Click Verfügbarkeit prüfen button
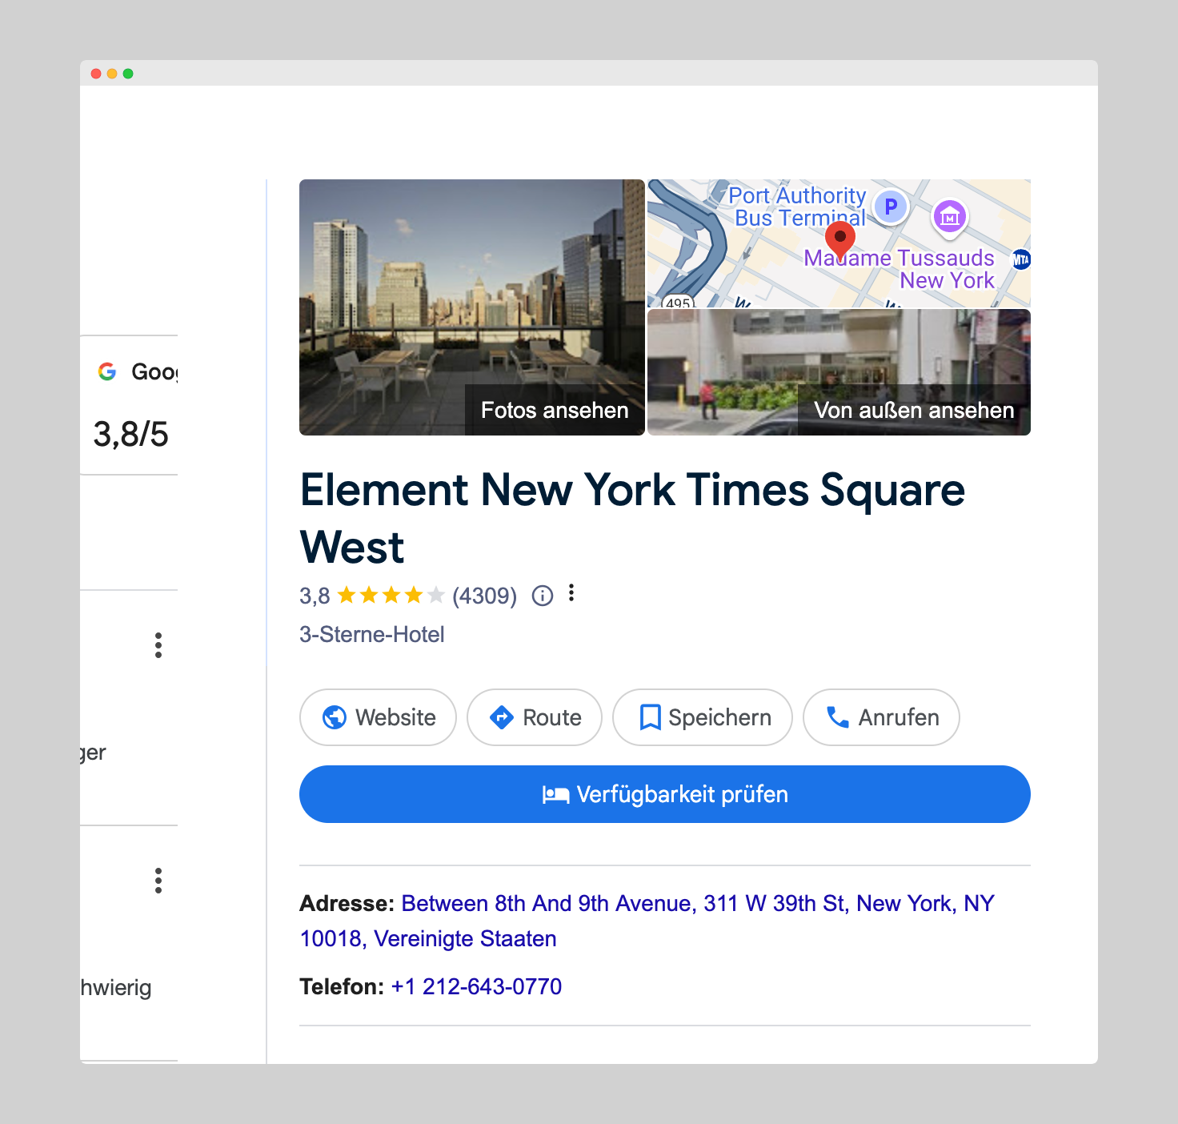The image size is (1178, 1124). click(665, 794)
